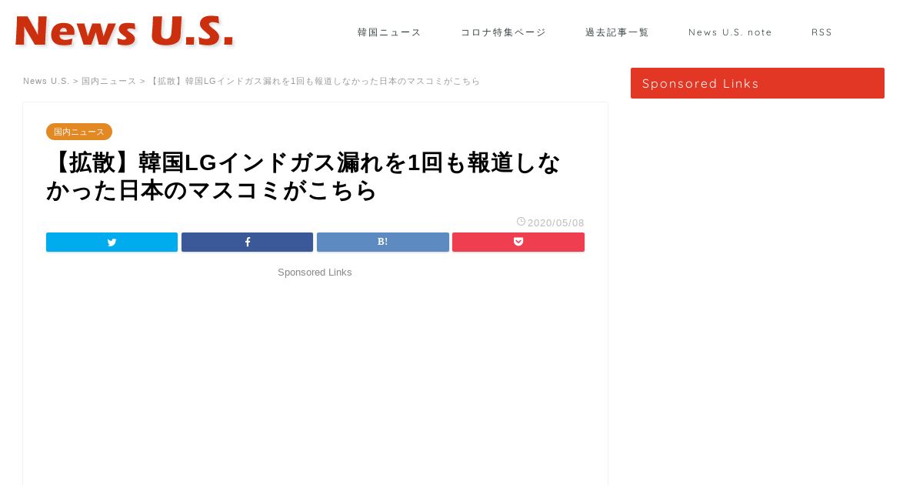Share the article on Facebook
Image resolution: width=923 pixels, height=485 pixels.
[247, 242]
